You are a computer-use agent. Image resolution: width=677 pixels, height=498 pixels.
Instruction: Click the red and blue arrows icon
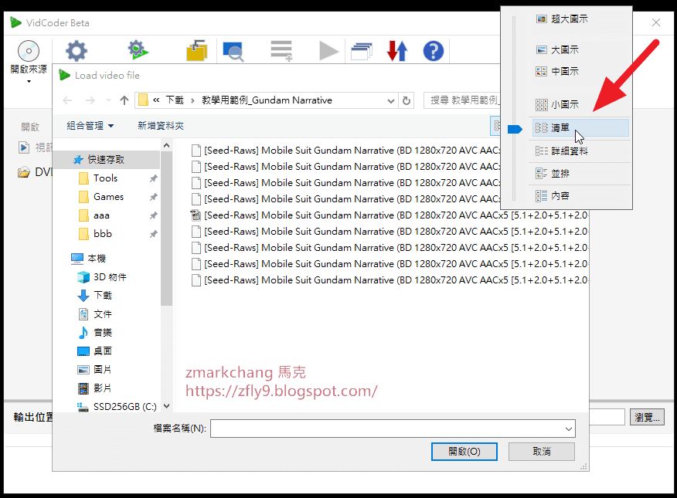click(396, 51)
